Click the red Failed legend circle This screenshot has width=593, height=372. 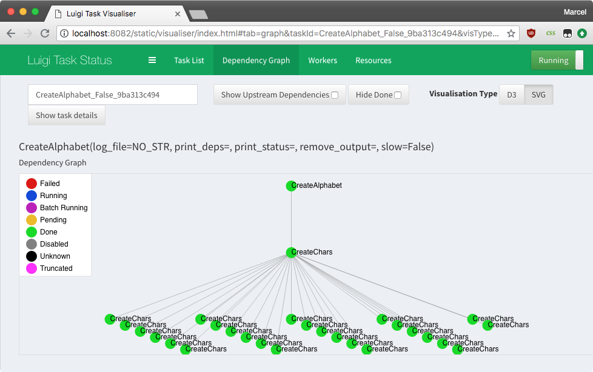tap(32, 184)
